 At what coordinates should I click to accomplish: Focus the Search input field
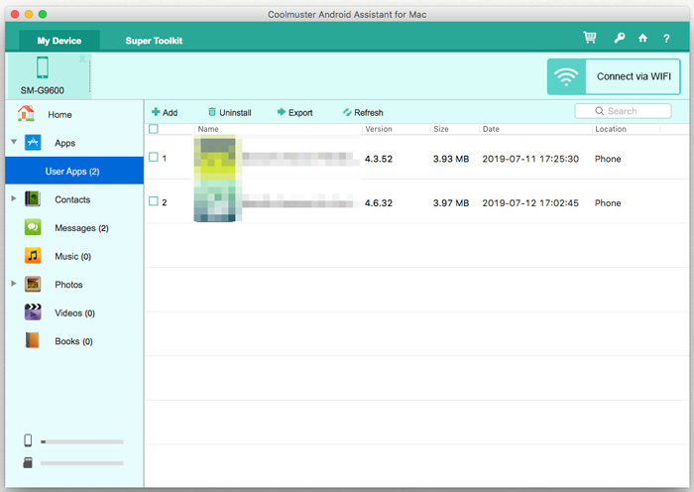[623, 111]
